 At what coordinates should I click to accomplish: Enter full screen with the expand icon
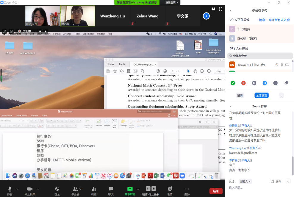click(221, 9)
